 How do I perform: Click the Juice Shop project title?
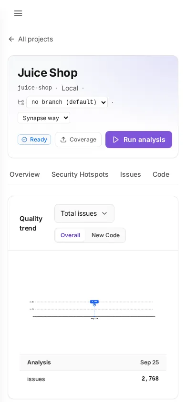coord(48,73)
